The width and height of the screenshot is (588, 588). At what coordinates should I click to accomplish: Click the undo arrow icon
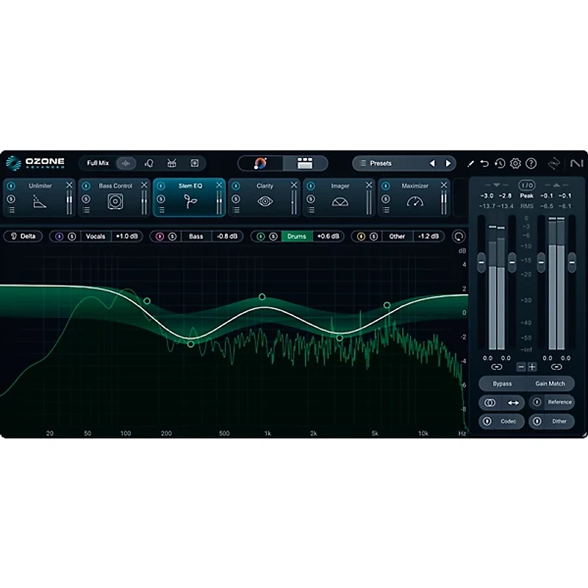click(484, 162)
